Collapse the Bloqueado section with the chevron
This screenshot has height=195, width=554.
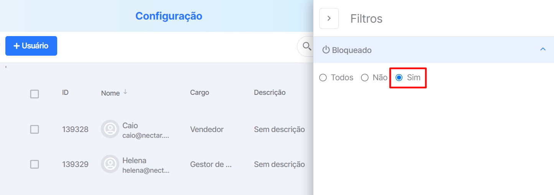click(x=543, y=49)
